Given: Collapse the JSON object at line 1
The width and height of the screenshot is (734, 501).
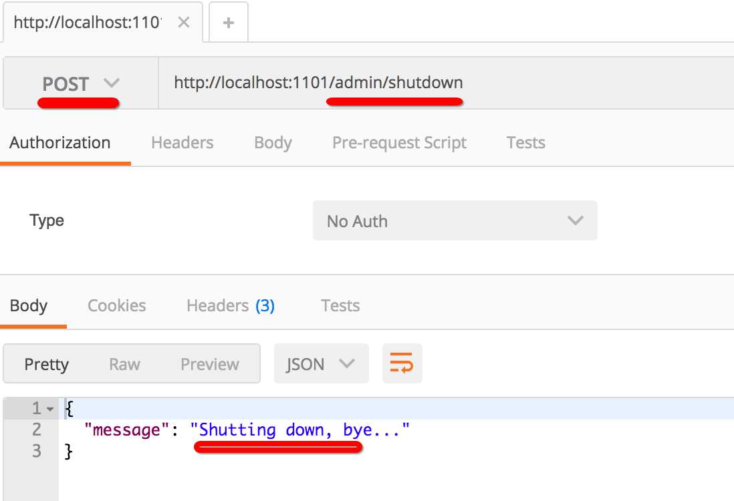Looking at the screenshot, I should 51,408.
